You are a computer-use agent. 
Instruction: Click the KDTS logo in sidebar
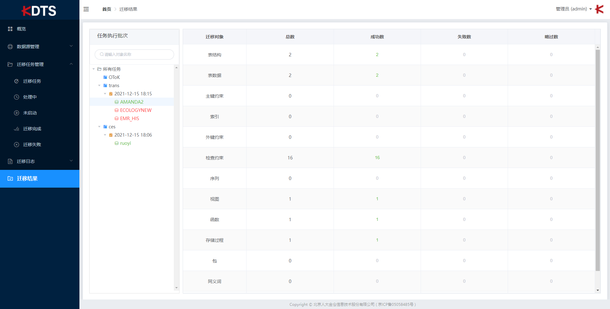click(x=39, y=11)
